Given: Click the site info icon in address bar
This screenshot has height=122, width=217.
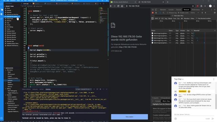Looking at the screenshot, I should tap(126, 6).
